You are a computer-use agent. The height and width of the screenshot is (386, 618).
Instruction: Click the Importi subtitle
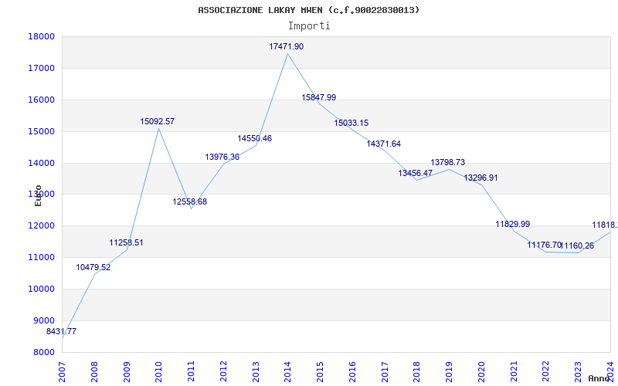click(x=309, y=26)
